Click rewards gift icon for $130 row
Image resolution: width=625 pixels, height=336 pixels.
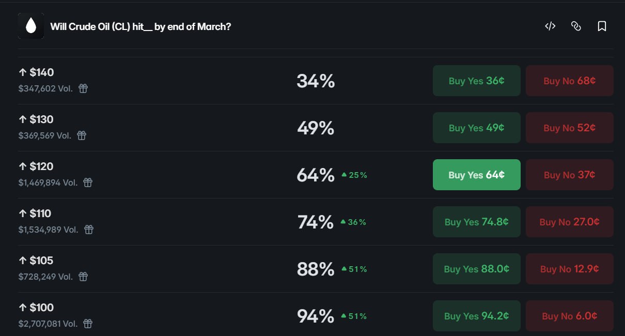click(82, 135)
